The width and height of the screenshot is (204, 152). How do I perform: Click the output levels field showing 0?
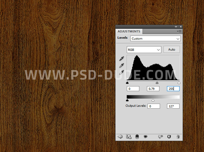click(x=154, y=106)
